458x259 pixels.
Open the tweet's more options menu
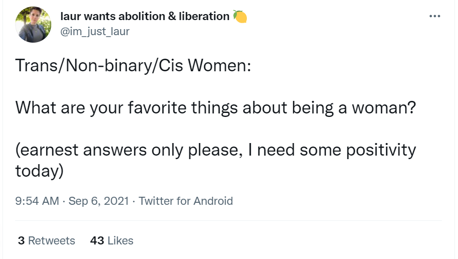pos(434,17)
